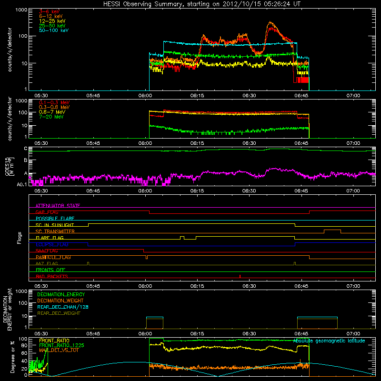Click the DECIMATION_WEIGHT legend label
381x381 pixels.
[60, 301]
